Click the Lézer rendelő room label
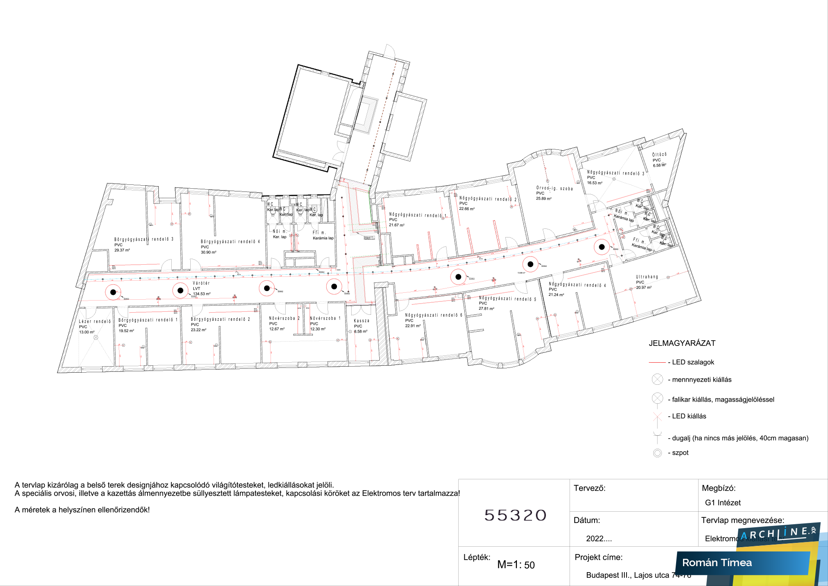Viewport: 828px width, 586px height. pyautogui.click(x=94, y=322)
